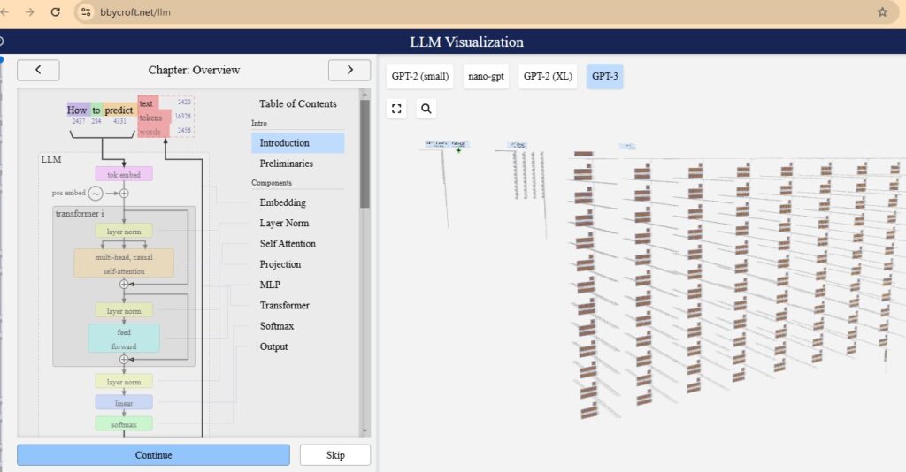The height and width of the screenshot is (472, 906).
Task: Choose the GPT-3 model view
Action: click(x=605, y=76)
